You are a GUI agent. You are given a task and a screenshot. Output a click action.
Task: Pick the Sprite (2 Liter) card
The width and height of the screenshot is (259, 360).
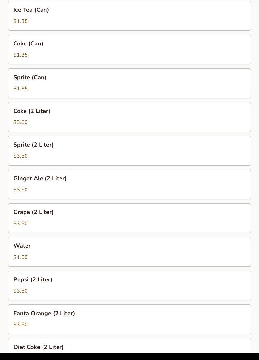click(x=129, y=151)
